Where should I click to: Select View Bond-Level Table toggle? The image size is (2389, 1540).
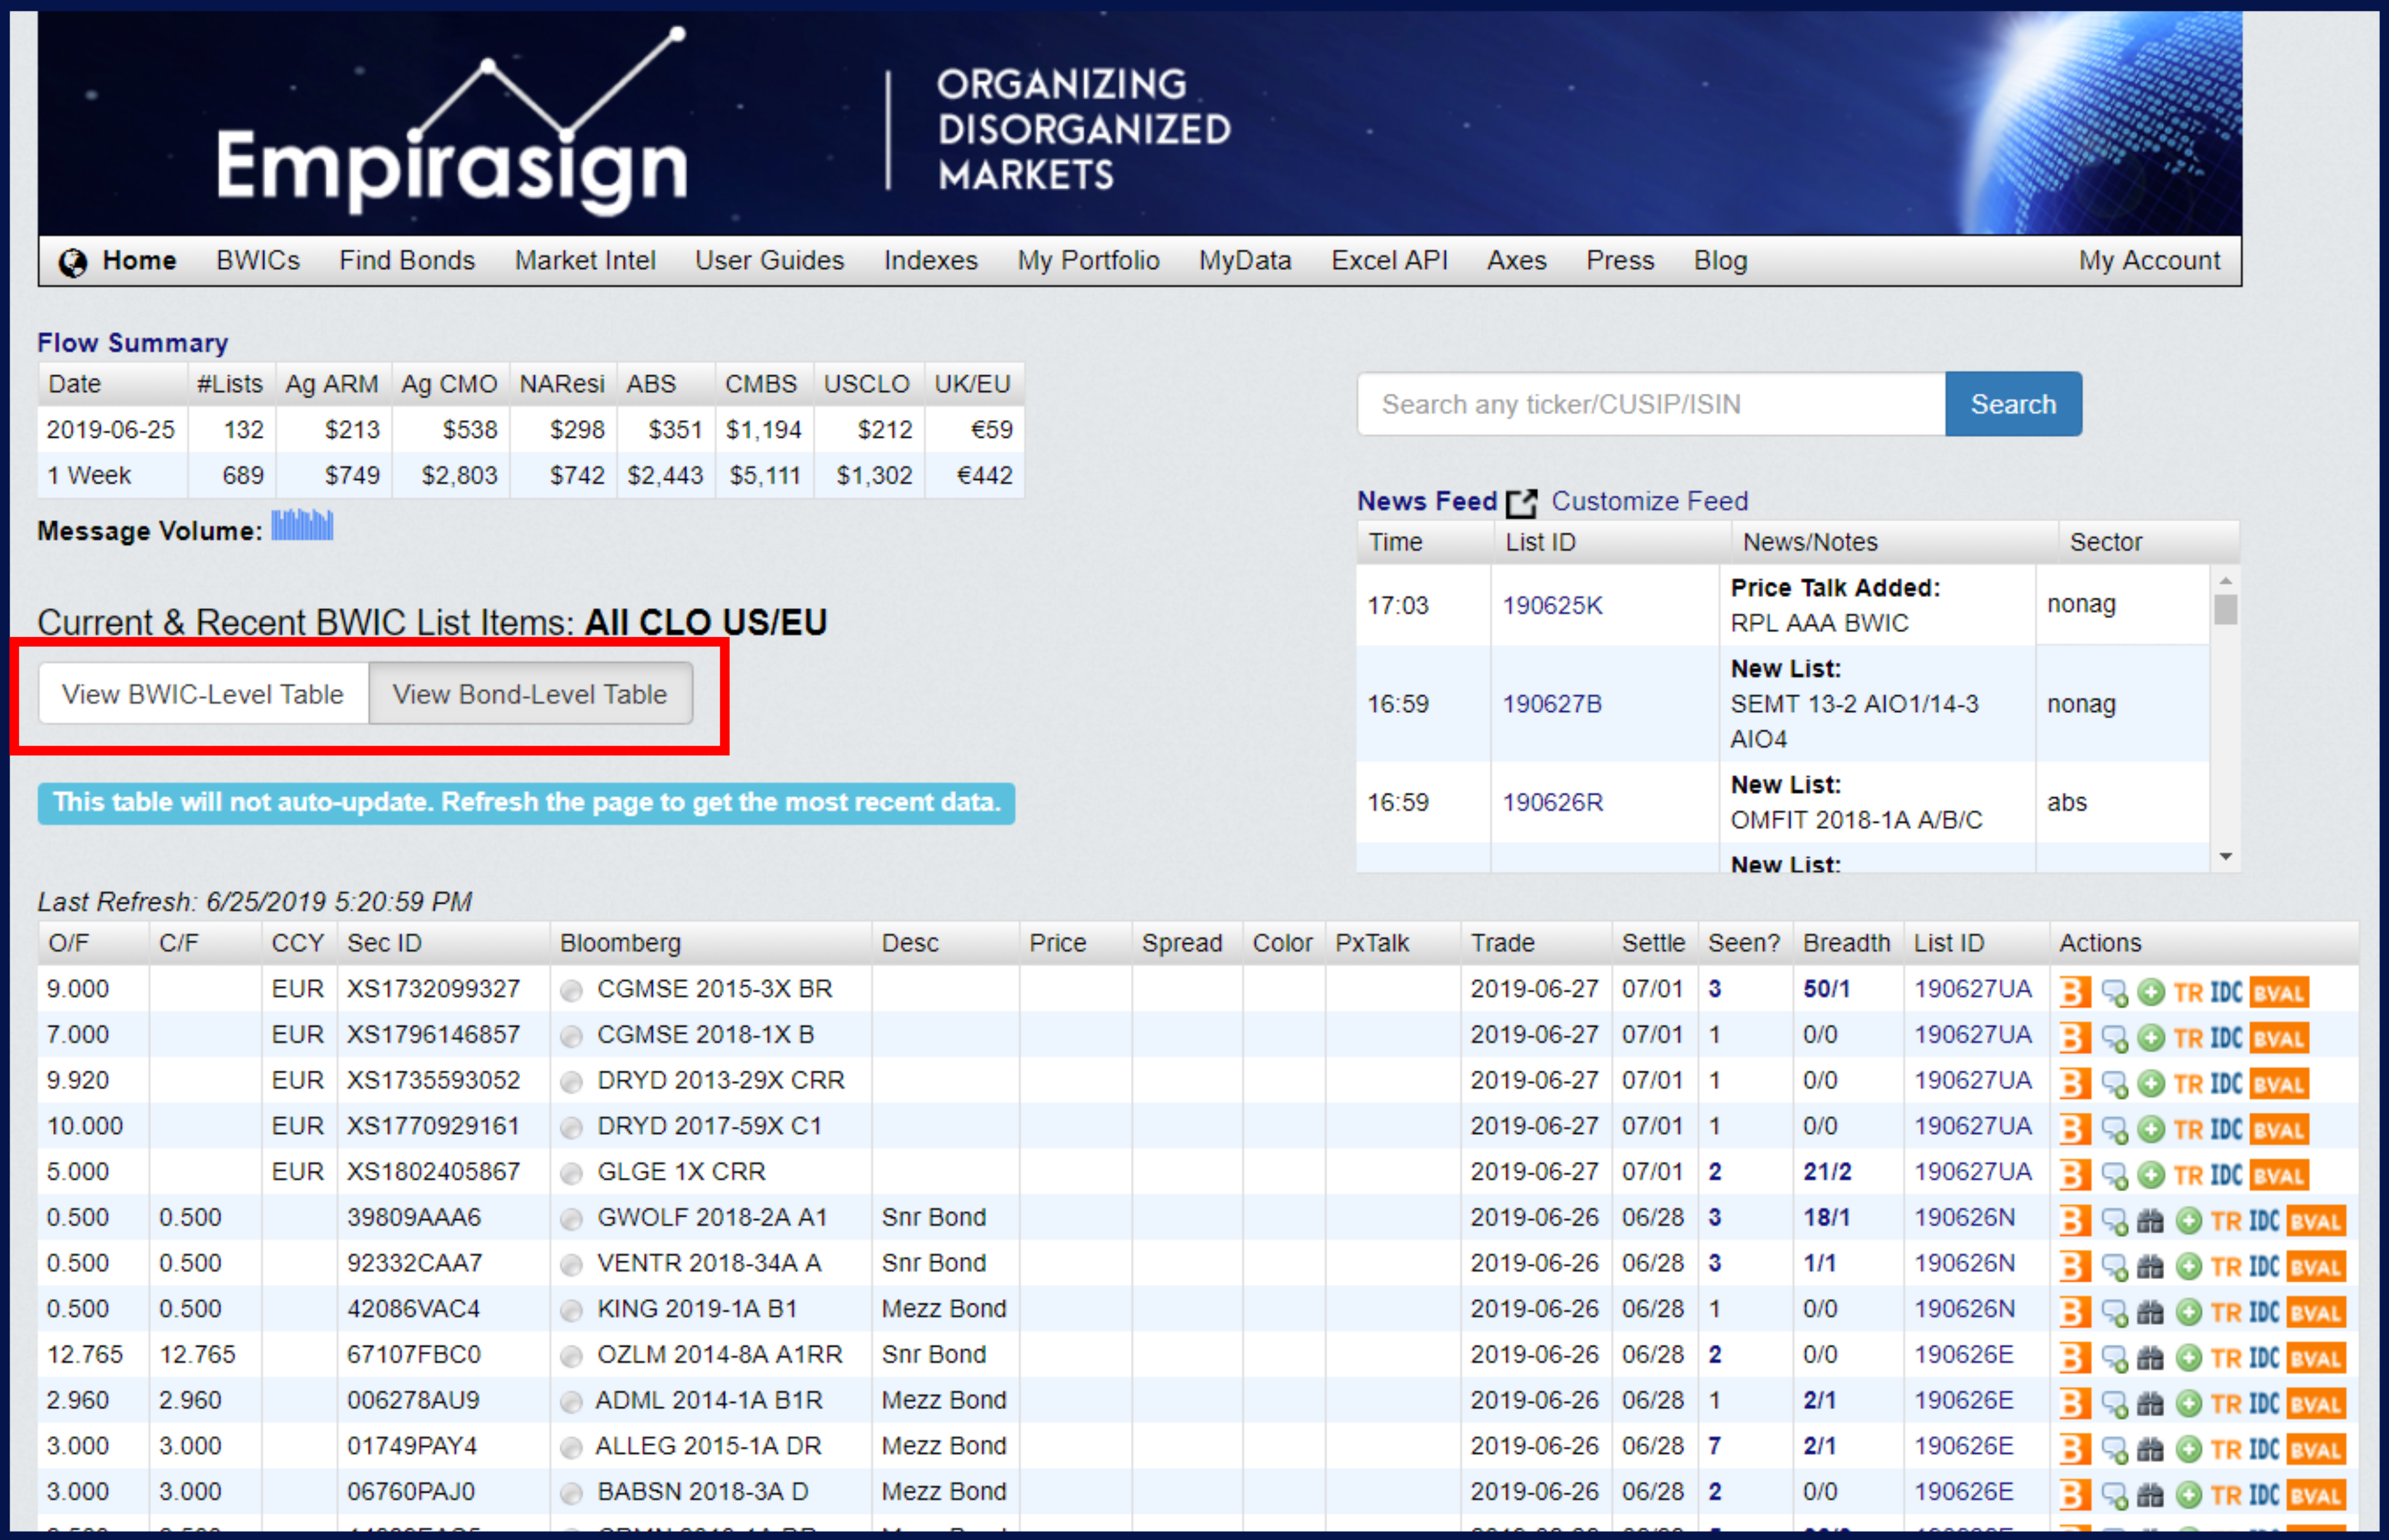tap(529, 694)
